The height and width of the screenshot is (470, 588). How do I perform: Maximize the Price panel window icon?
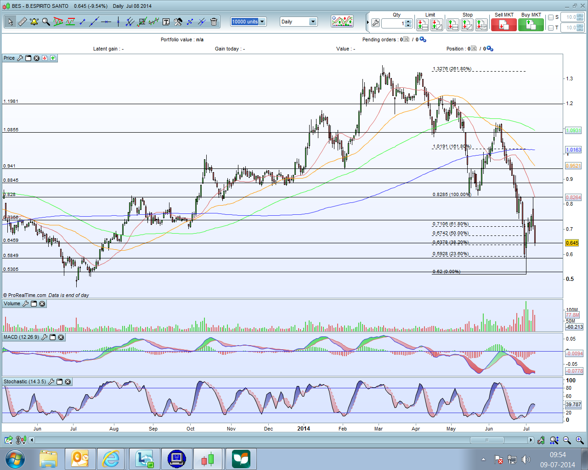click(28, 58)
